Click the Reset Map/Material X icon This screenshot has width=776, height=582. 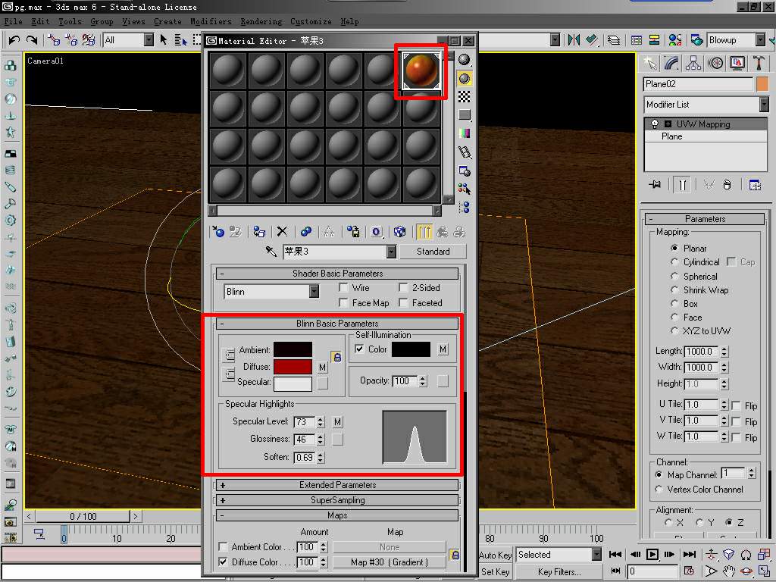(x=282, y=232)
